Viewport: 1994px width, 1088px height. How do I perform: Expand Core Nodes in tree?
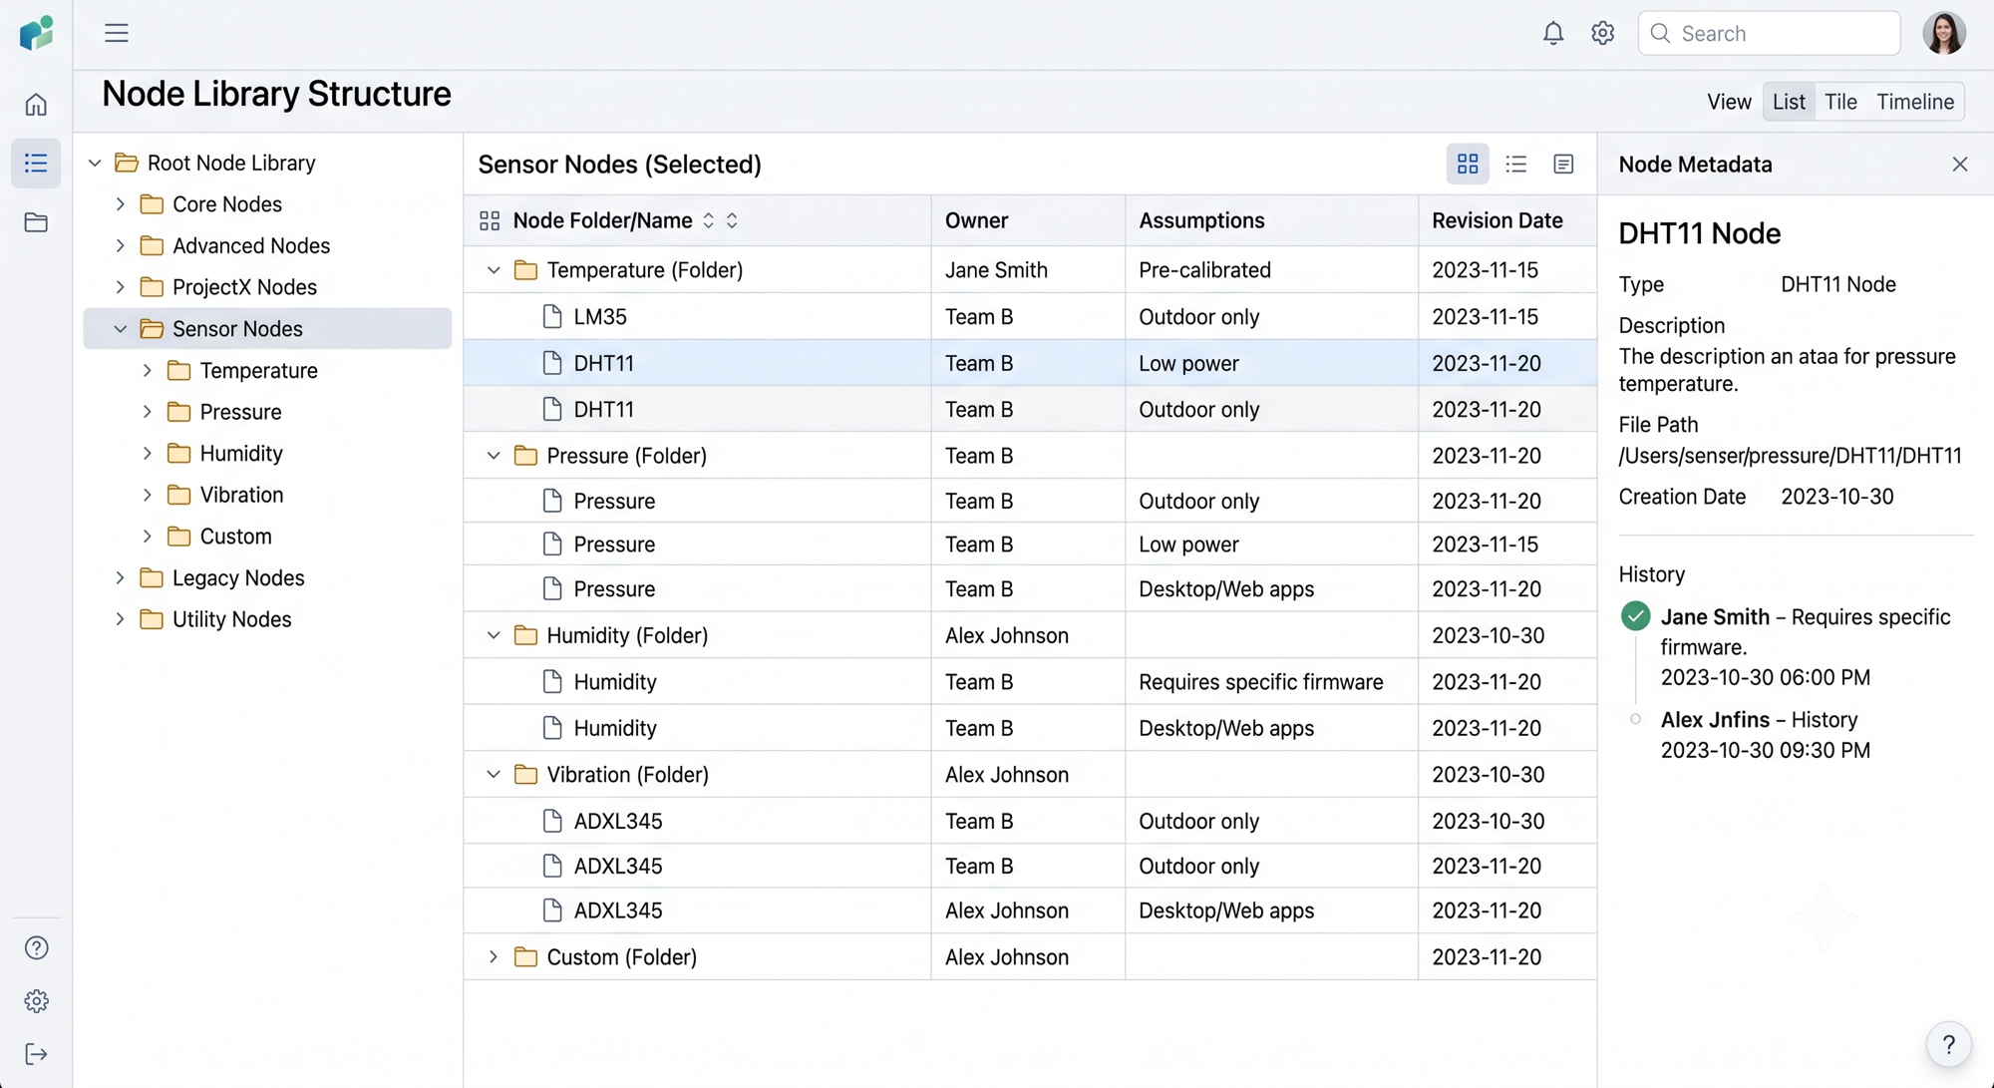point(120,204)
